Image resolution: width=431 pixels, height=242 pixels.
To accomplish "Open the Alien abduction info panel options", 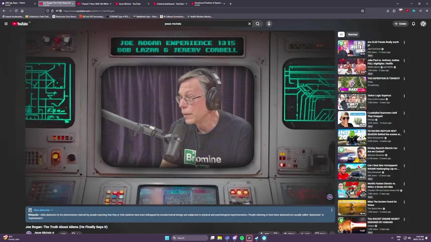I will [x=332, y=210].
